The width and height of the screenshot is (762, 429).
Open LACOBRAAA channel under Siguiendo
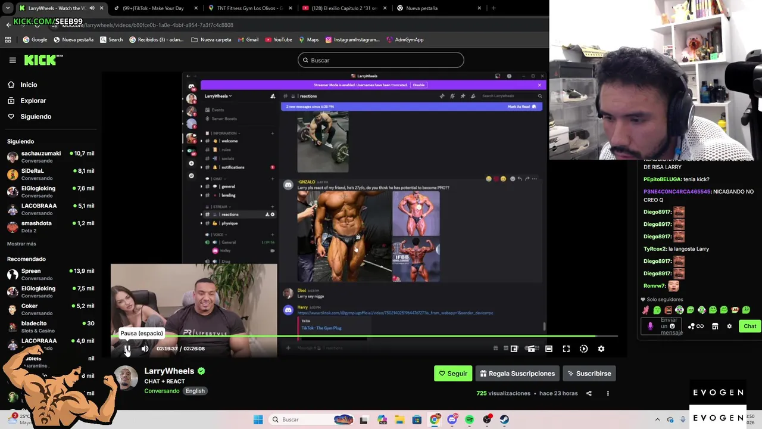click(51, 209)
